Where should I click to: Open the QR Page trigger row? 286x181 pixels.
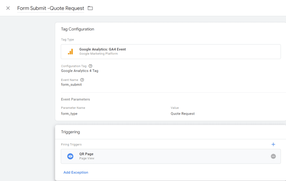point(171,156)
